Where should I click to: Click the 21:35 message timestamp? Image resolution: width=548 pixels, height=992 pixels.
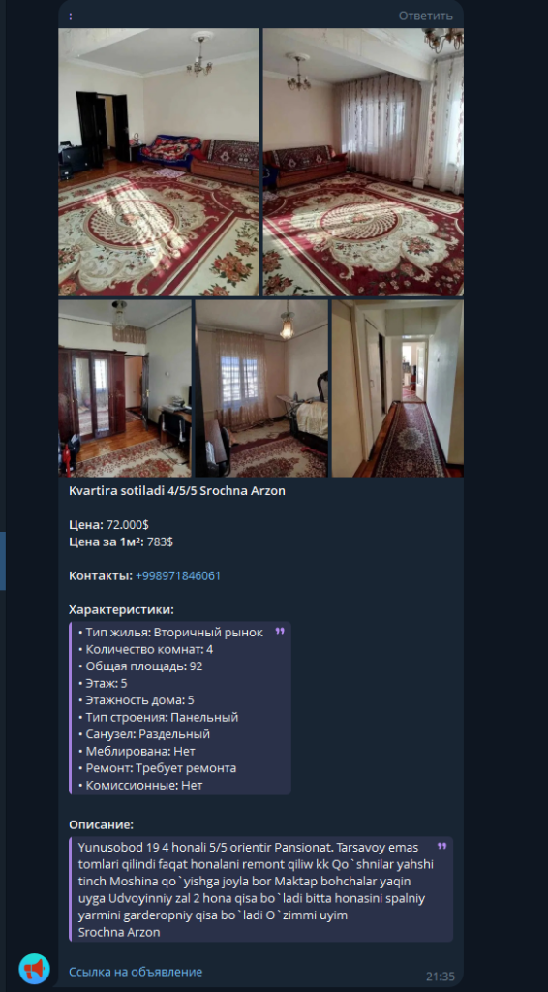click(x=441, y=976)
